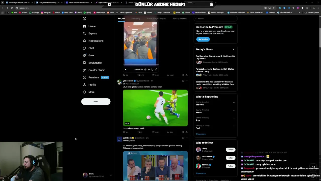Click the X search field

click(x=216, y=19)
